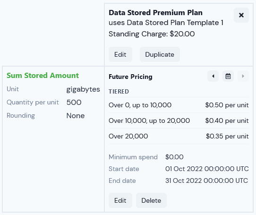
Task: Close the Data Stored Premium Plan panel
Action: (241, 15)
